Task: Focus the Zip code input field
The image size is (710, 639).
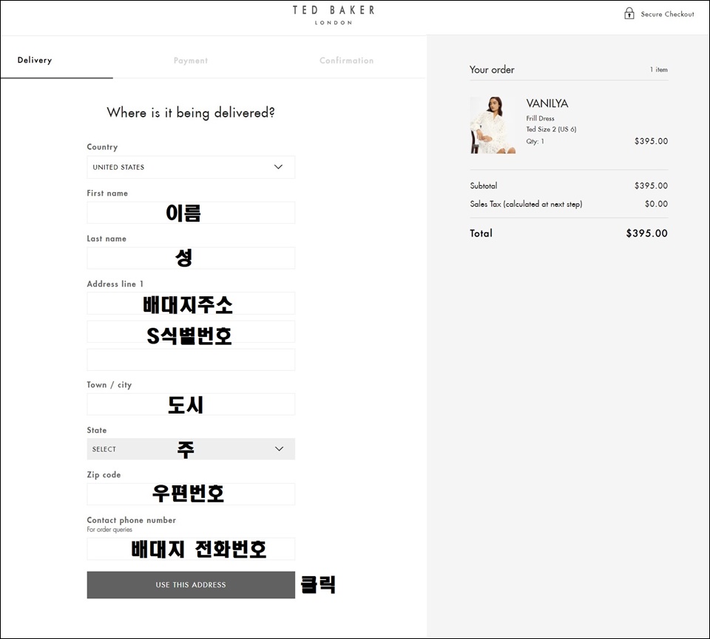Action: pos(191,493)
